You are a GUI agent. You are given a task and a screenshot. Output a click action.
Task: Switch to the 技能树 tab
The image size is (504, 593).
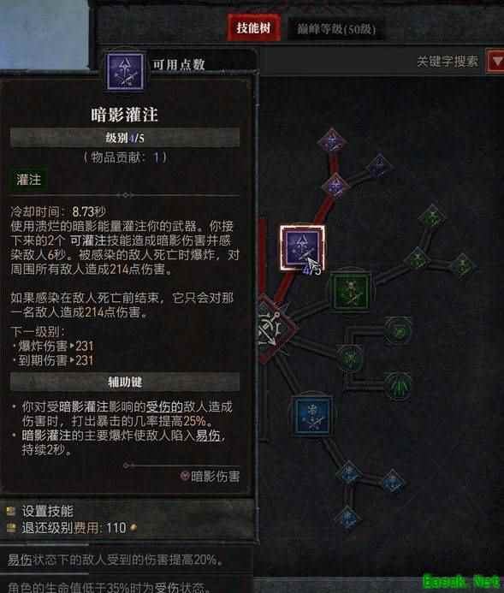tap(253, 27)
